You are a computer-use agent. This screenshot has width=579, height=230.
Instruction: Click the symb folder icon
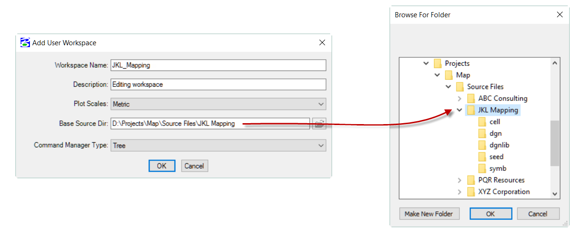[x=482, y=168]
